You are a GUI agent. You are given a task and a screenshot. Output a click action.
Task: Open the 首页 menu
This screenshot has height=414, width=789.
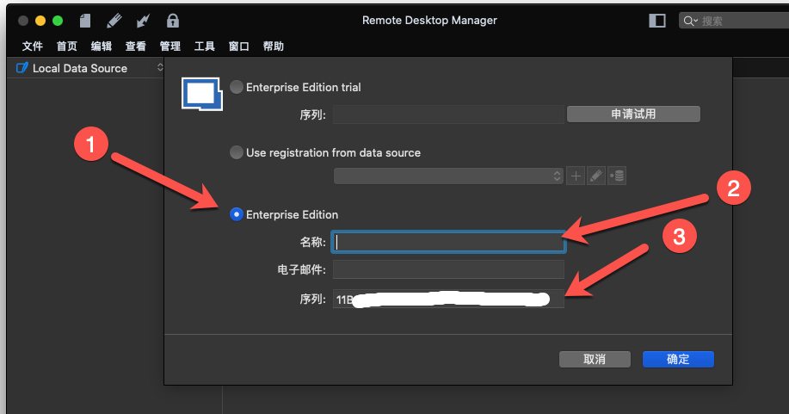[x=67, y=46]
